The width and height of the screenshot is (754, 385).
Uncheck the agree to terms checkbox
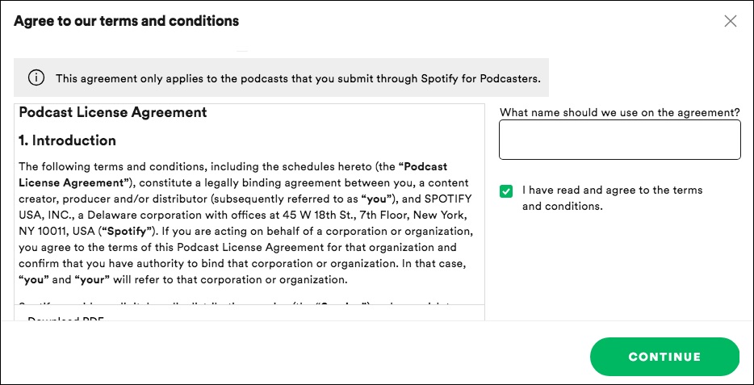(506, 191)
